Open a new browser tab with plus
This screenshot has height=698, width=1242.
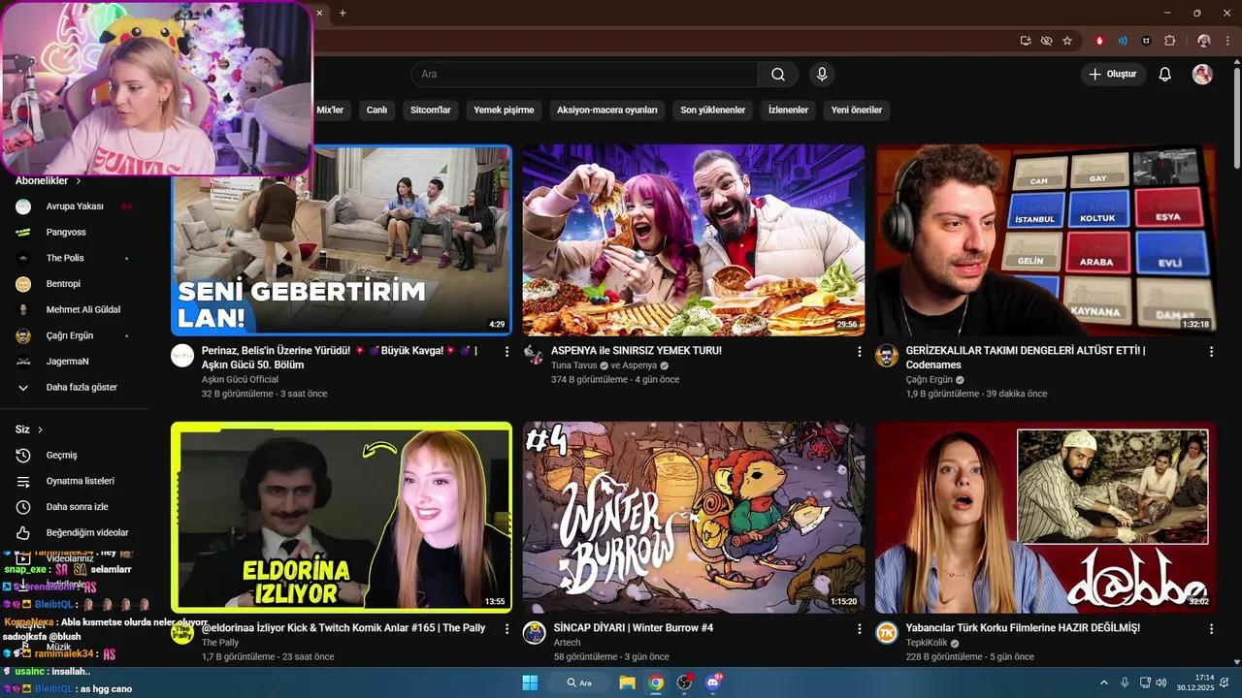[343, 13]
